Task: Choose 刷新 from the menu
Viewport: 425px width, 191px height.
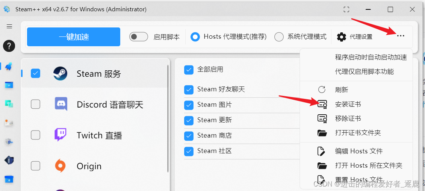Action: [356, 90]
